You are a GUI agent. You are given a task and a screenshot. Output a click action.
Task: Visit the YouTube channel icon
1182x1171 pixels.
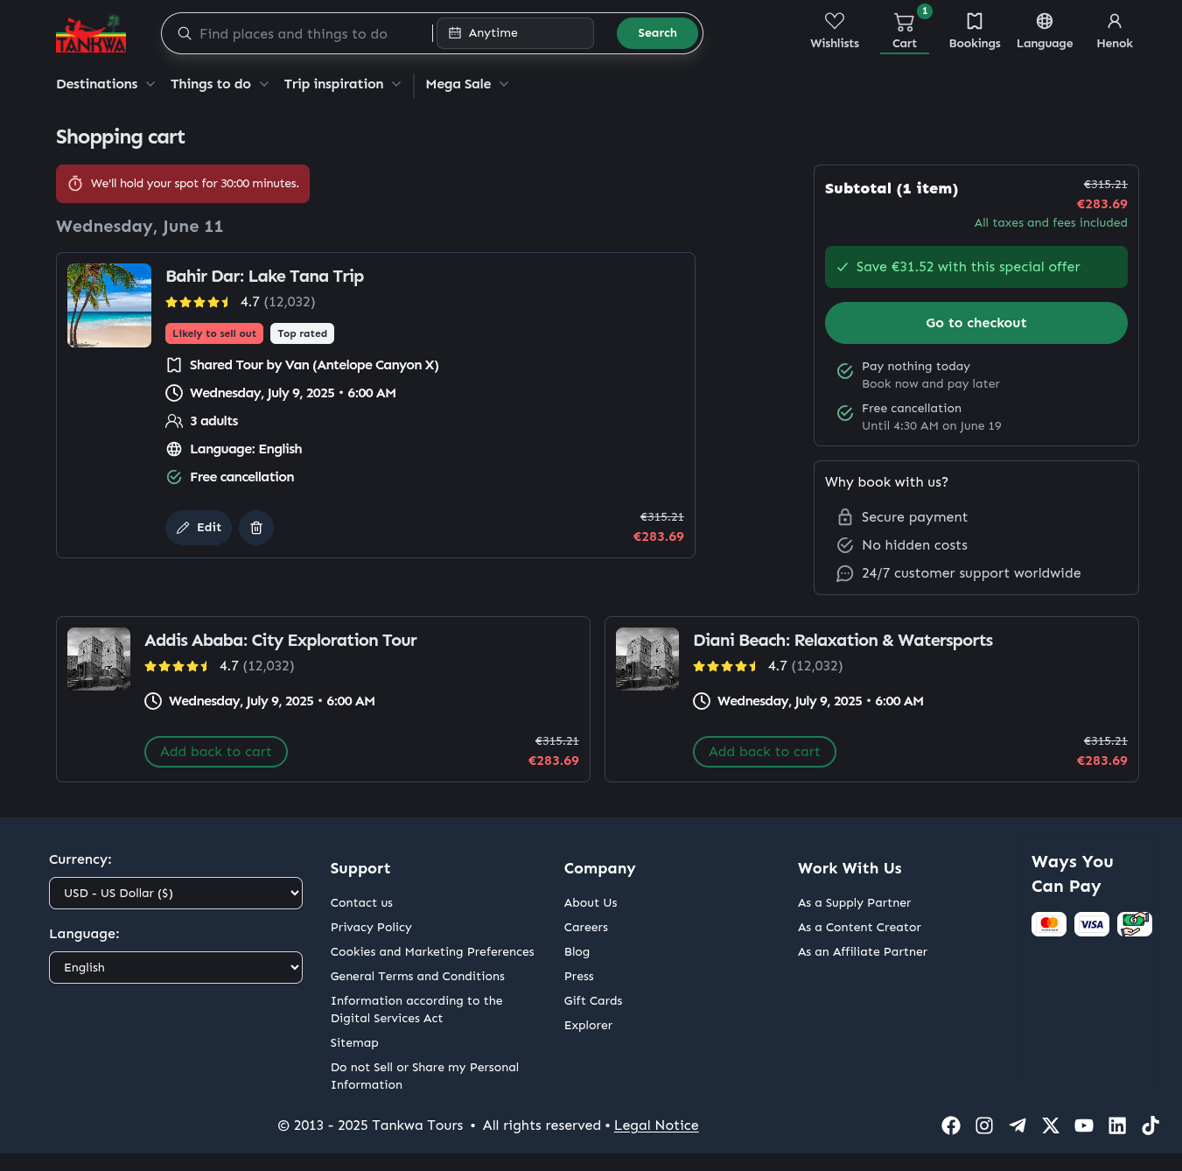1084,1125
